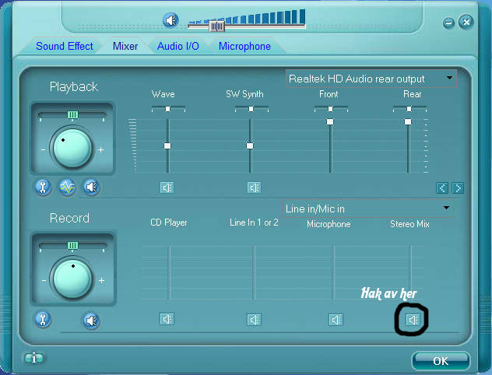This screenshot has width=492, height=375.
Task: Click Playback knob plus sign
Action: (x=100, y=150)
